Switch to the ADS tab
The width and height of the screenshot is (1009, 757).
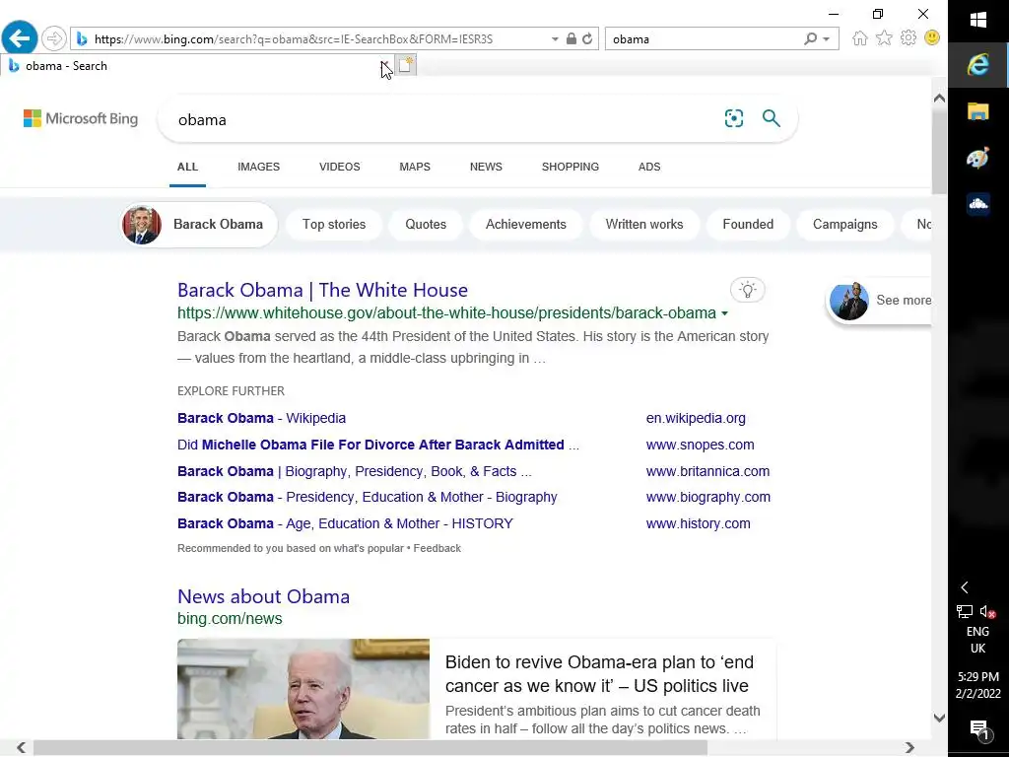point(649,167)
